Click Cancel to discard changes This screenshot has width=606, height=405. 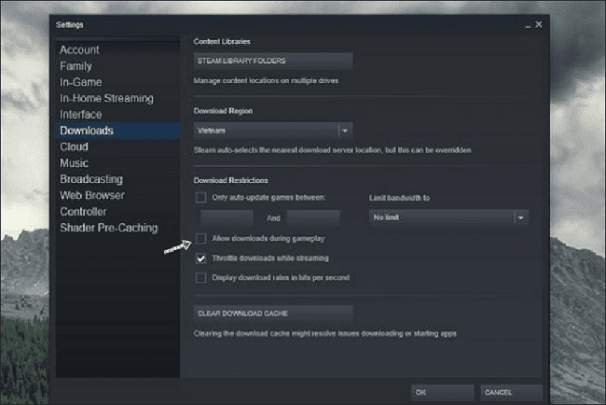512,393
